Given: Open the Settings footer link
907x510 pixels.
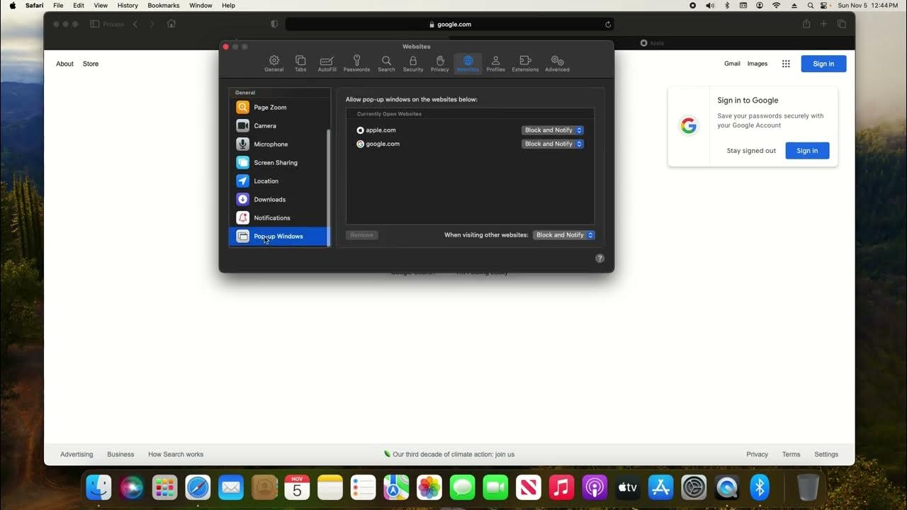Looking at the screenshot, I should [826, 455].
